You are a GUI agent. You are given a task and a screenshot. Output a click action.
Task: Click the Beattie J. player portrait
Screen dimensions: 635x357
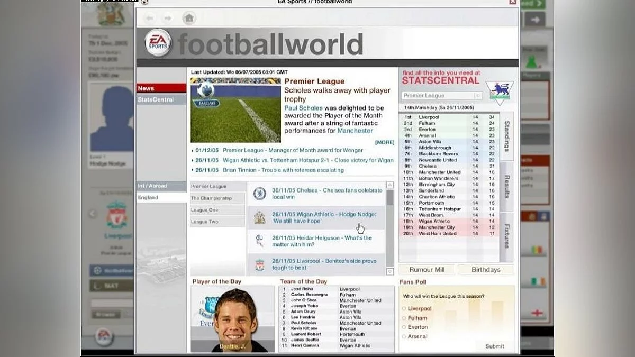coord(232,319)
